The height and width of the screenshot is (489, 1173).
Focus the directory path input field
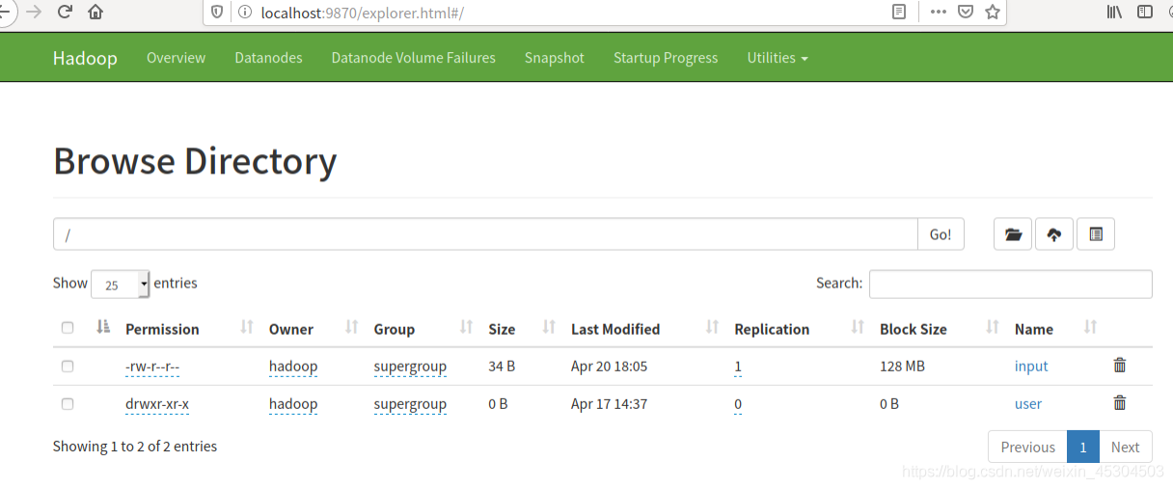tap(485, 234)
